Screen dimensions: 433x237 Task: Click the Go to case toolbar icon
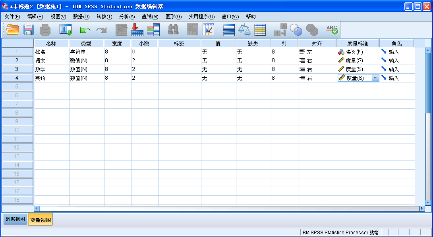pyautogui.click(x=121, y=30)
